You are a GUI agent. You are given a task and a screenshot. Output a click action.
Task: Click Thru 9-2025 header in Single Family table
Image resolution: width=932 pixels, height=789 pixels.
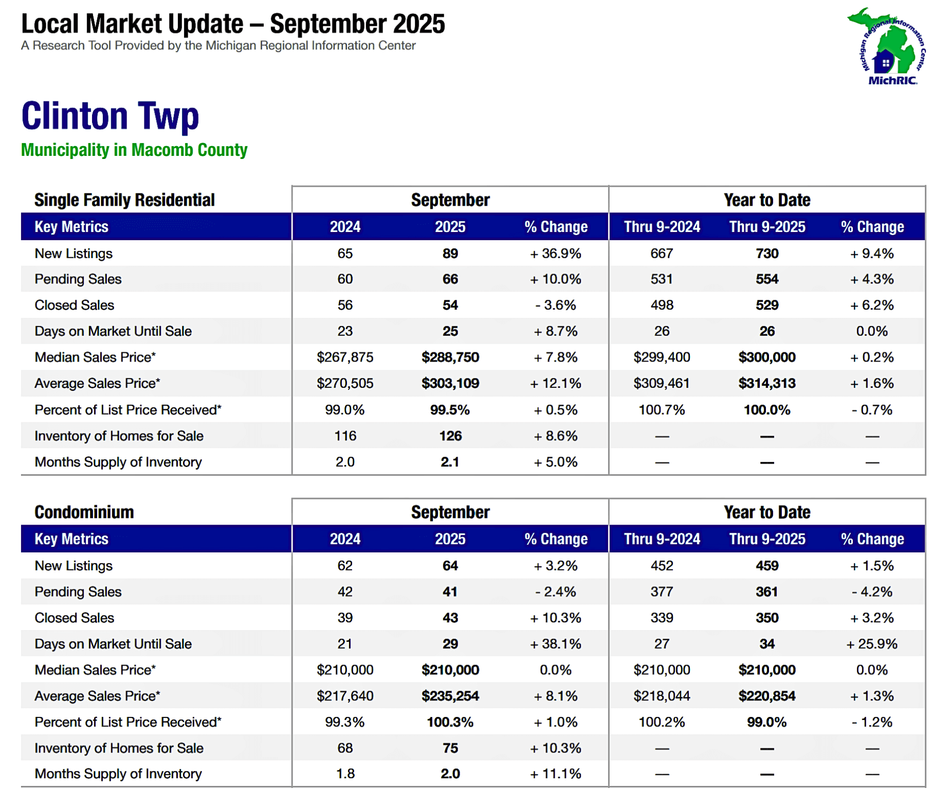pos(767,227)
